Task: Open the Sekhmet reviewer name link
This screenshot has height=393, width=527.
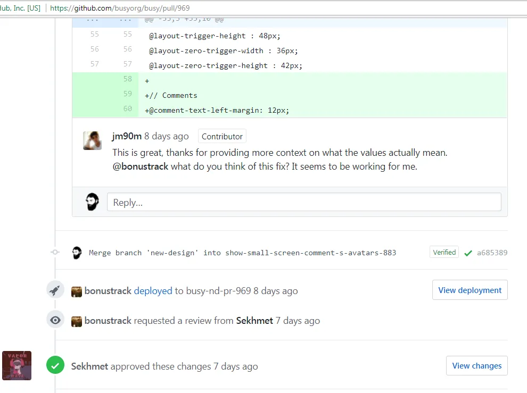Action: pos(254,321)
